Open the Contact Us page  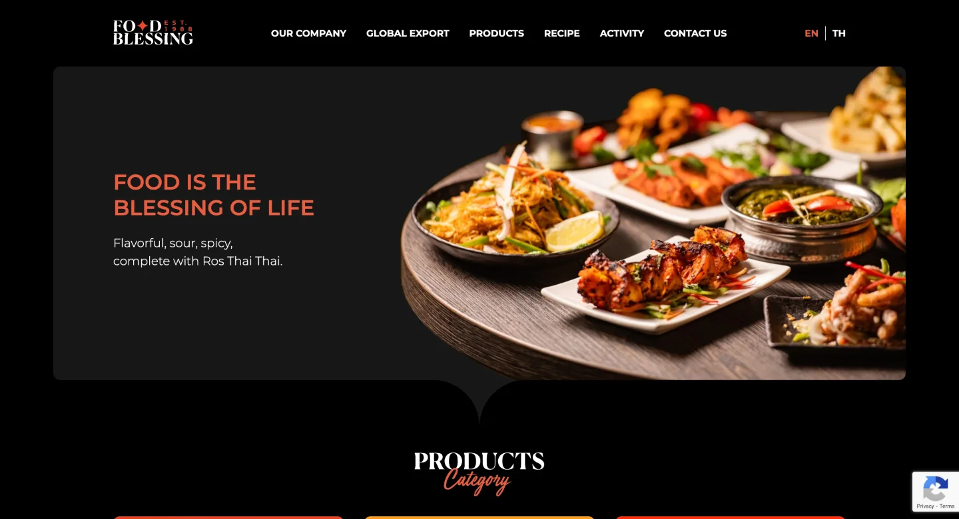[695, 33]
